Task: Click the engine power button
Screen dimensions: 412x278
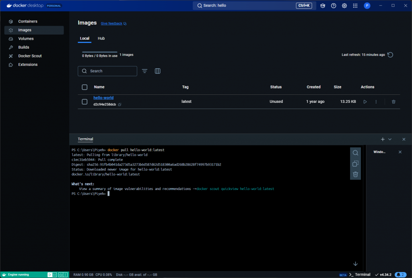Action: point(61,275)
